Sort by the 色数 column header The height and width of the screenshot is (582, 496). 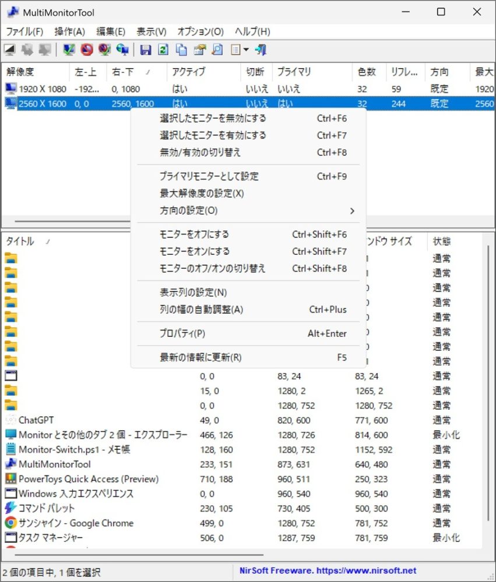tap(369, 72)
